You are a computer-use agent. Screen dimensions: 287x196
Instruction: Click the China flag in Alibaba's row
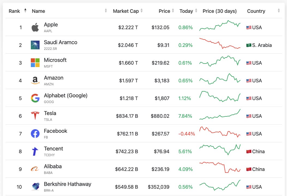click(249, 169)
